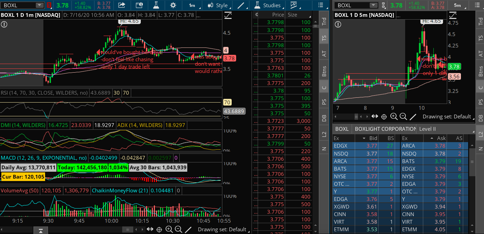Zoom in on the left chart
484x234 pixels.
[x=169, y=229]
